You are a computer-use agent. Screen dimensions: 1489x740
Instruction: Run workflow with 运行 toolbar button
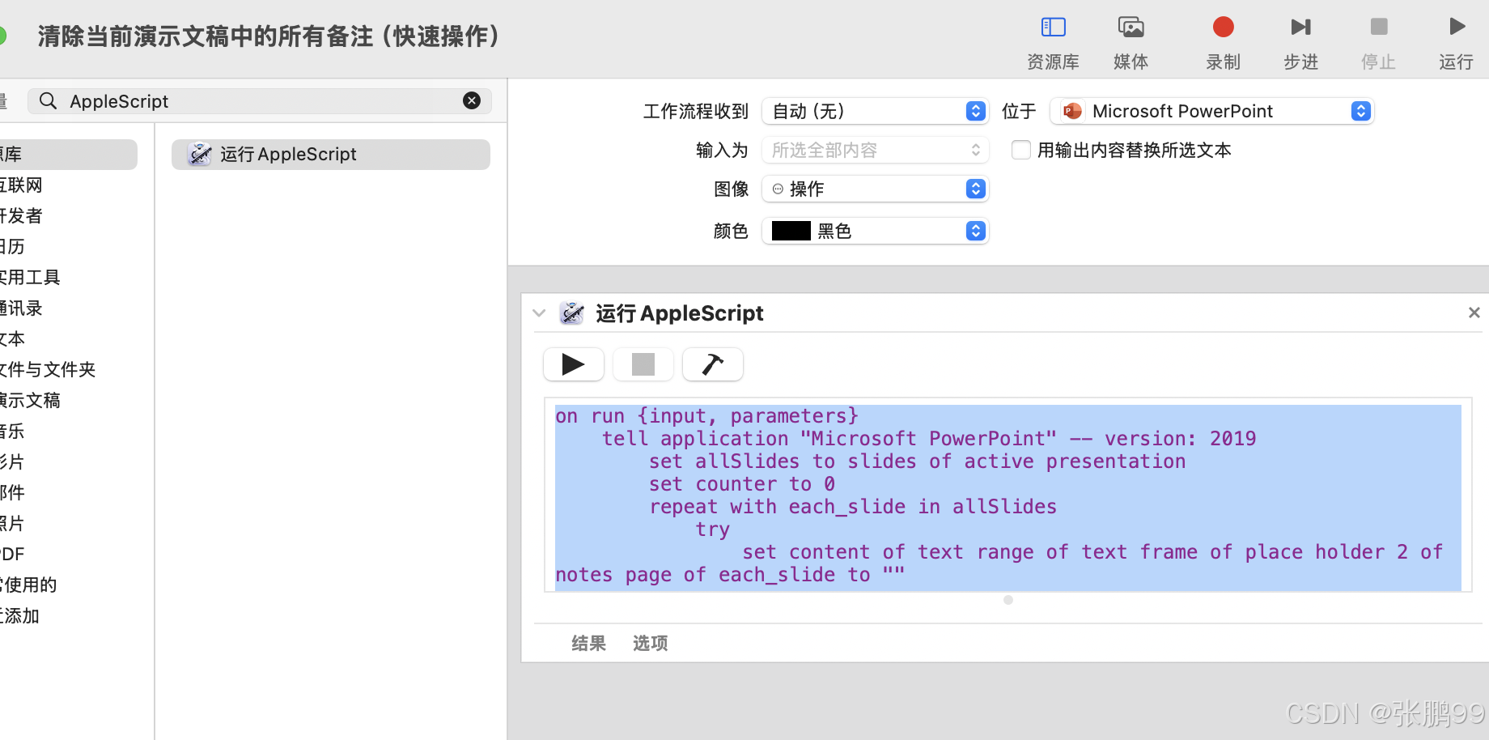[x=1456, y=43]
